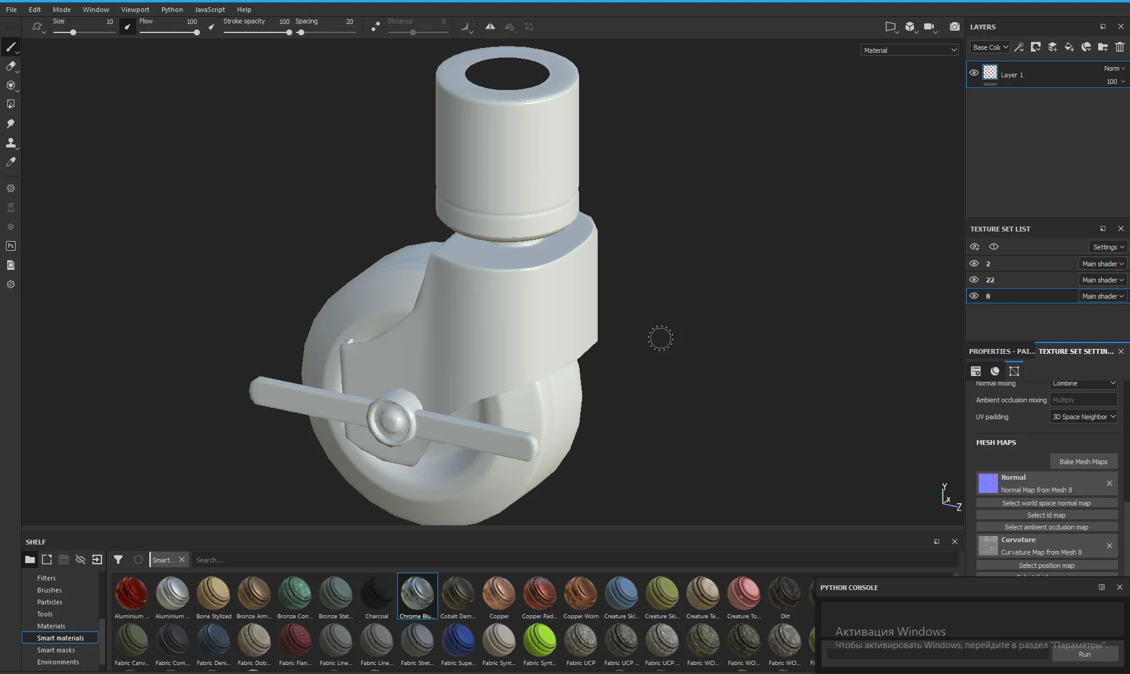Click the shelf Search field

pyautogui.click(x=575, y=560)
